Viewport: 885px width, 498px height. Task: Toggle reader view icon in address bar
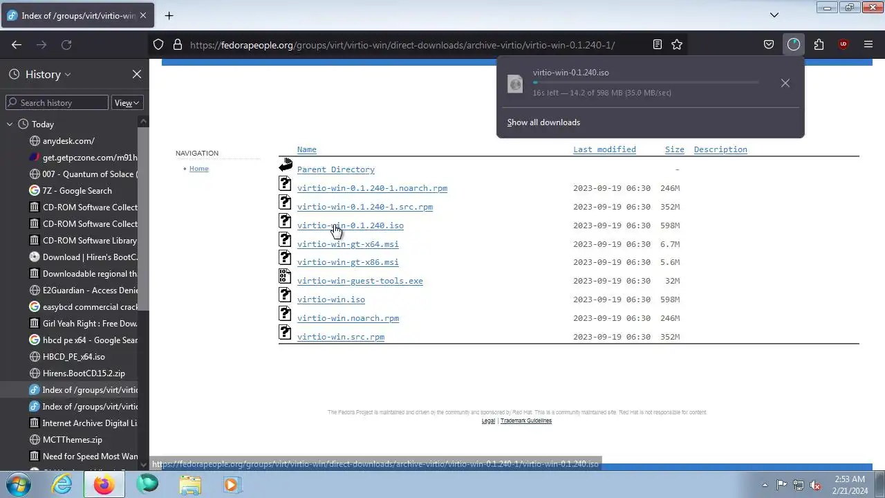658,44
